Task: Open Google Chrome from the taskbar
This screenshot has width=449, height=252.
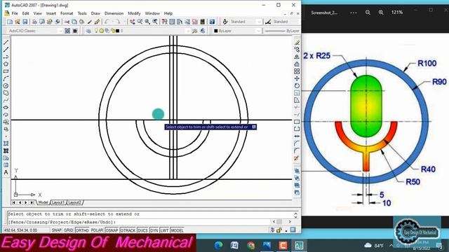Action: click(x=251, y=246)
